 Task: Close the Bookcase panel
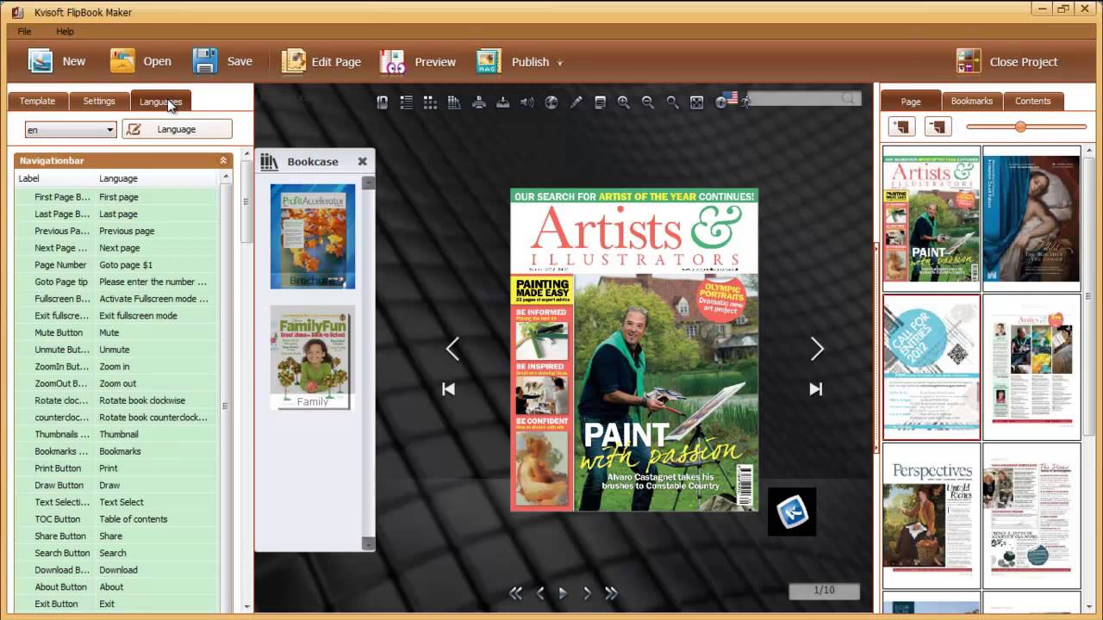[363, 161]
